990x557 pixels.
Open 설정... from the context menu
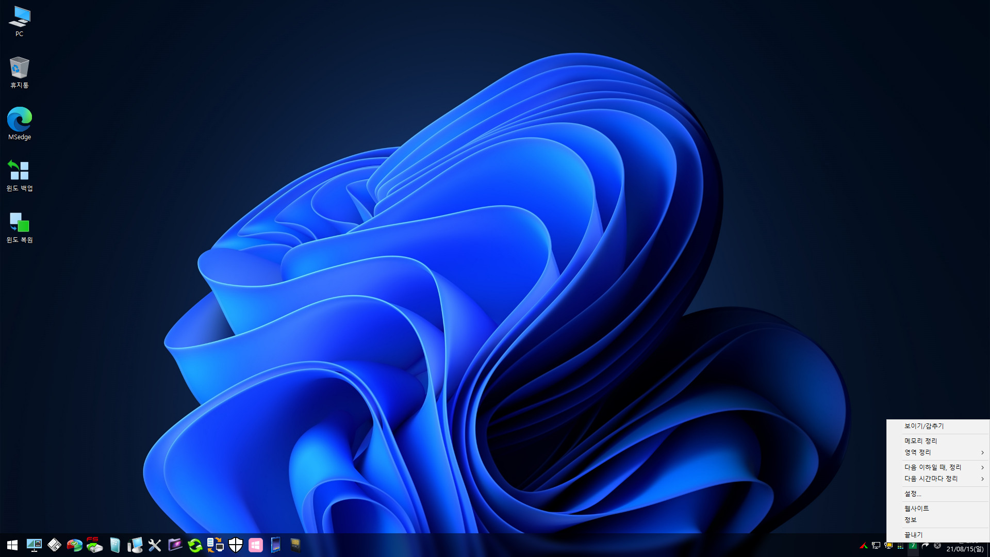pyautogui.click(x=938, y=494)
